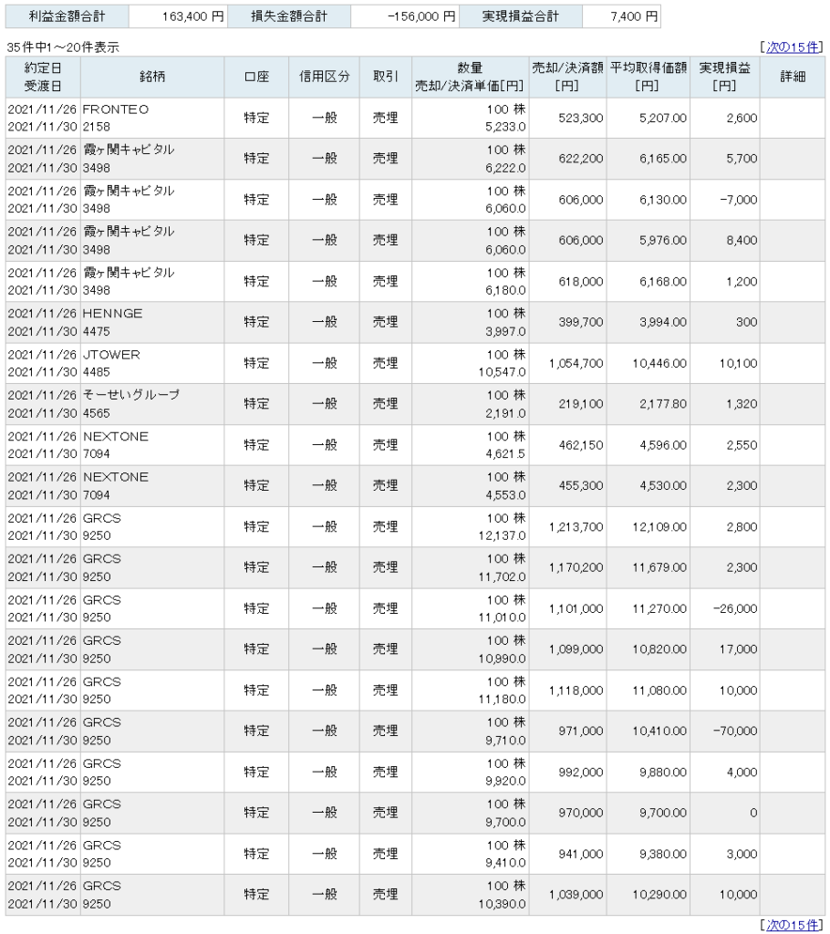Viewport: 830px width, 934px height.
Task: Click the stock code 4475
Action: tap(97, 331)
